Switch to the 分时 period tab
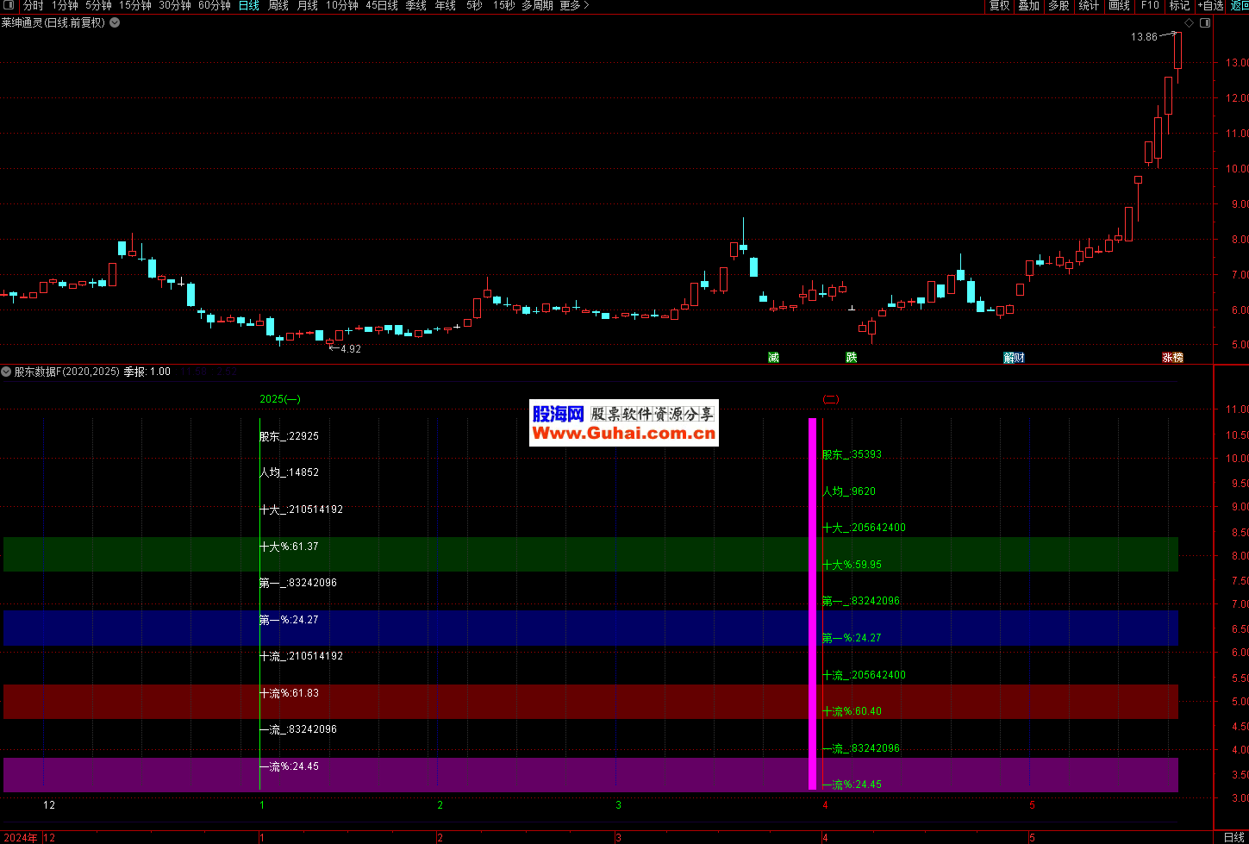 coord(33,5)
